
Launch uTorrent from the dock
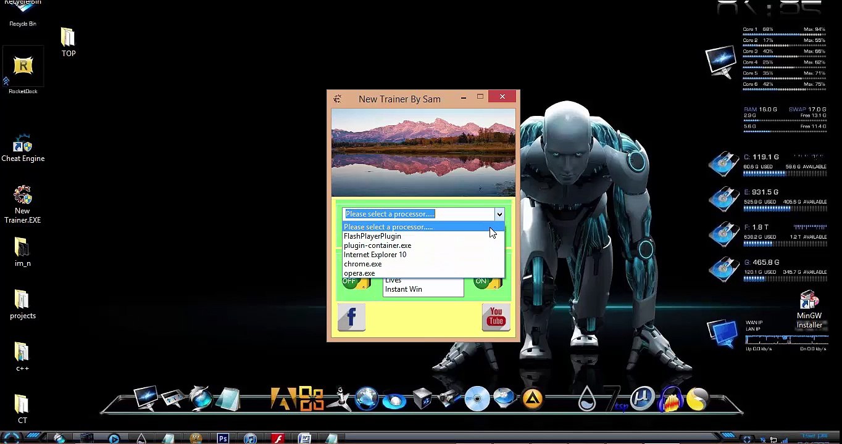(642, 399)
